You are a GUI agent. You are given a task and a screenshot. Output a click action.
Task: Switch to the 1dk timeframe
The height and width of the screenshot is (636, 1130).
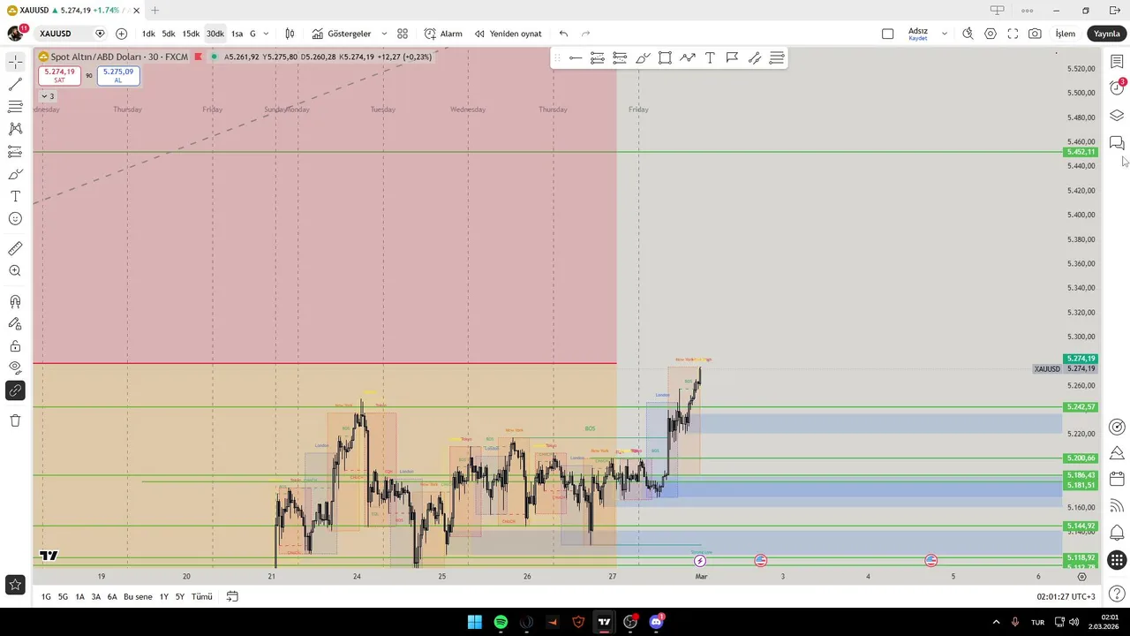point(148,34)
